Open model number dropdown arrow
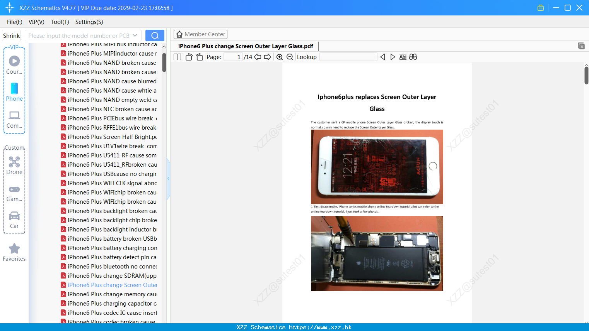589x331 pixels. 135,35
